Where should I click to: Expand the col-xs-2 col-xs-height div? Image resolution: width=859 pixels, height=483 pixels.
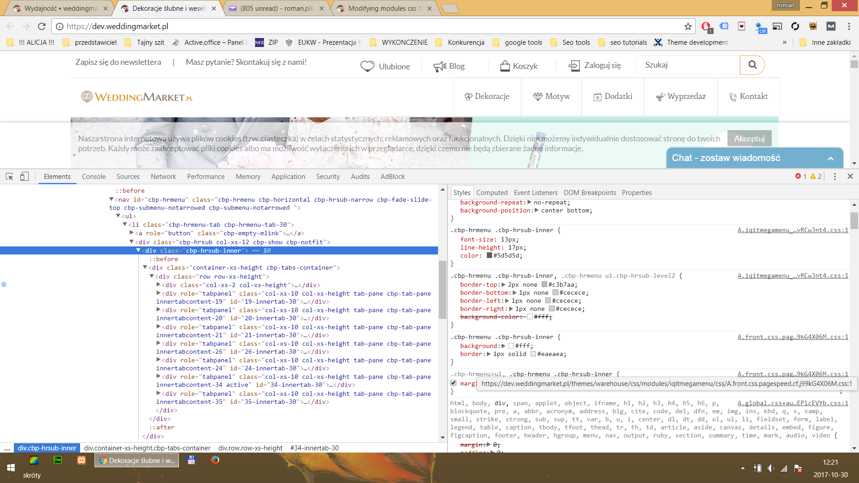(x=158, y=285)
